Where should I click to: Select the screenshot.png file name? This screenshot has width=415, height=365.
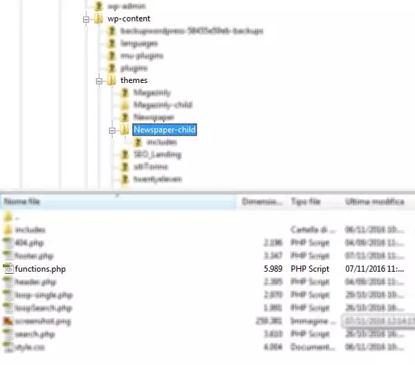pyautogui.click(x=43, y=321)
